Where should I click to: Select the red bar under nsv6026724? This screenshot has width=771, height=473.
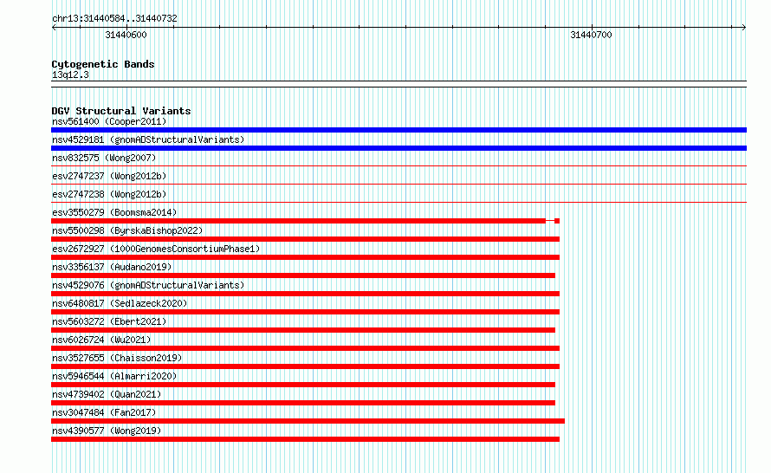[305, 348]
